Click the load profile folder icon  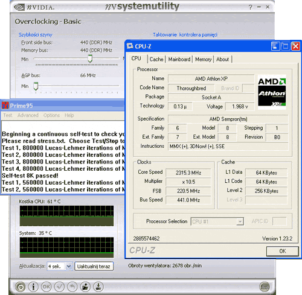click(85, 287)
